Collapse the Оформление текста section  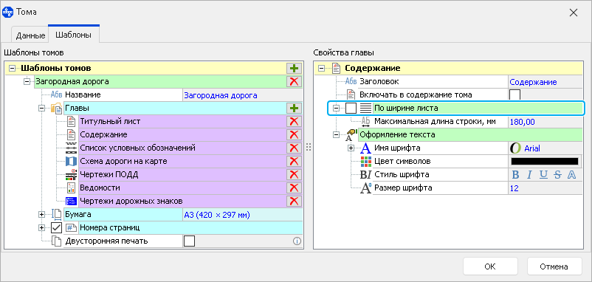337,134
